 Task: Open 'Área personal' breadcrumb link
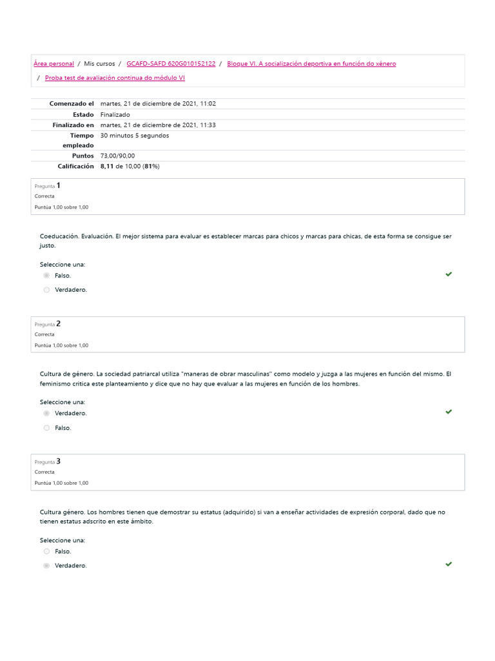pyautogui.click(x=53, y=64)
